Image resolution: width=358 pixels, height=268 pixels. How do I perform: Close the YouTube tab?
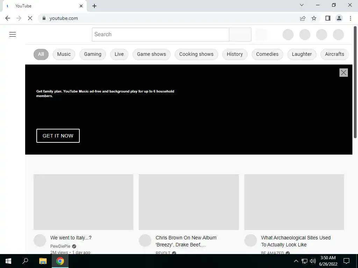[x=81, y=6]
